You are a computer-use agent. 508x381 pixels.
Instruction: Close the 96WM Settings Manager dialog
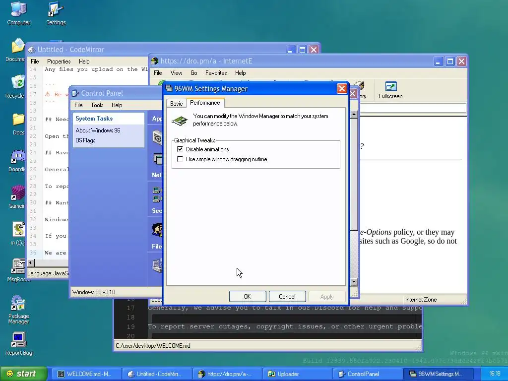point(342,88)
